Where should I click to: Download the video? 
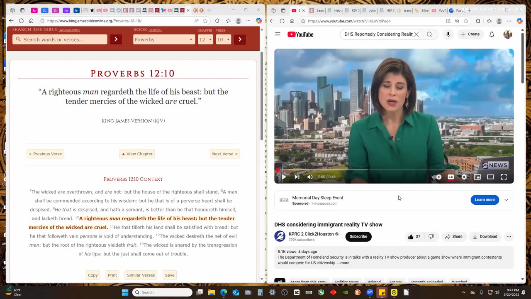tap(485, 237)
